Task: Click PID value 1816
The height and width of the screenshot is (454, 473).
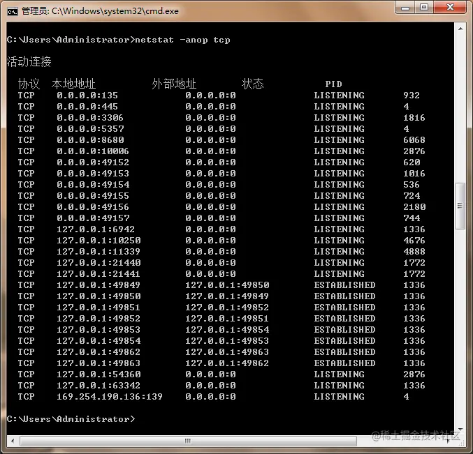Action: 414,118
